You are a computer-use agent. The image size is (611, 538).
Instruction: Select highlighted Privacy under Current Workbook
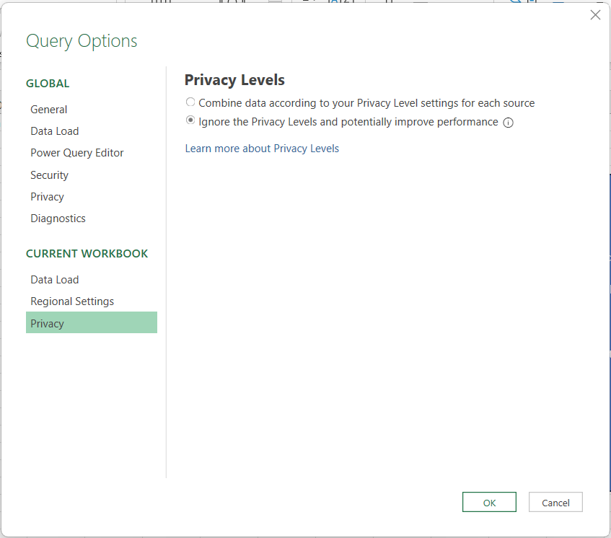point(92,322)
